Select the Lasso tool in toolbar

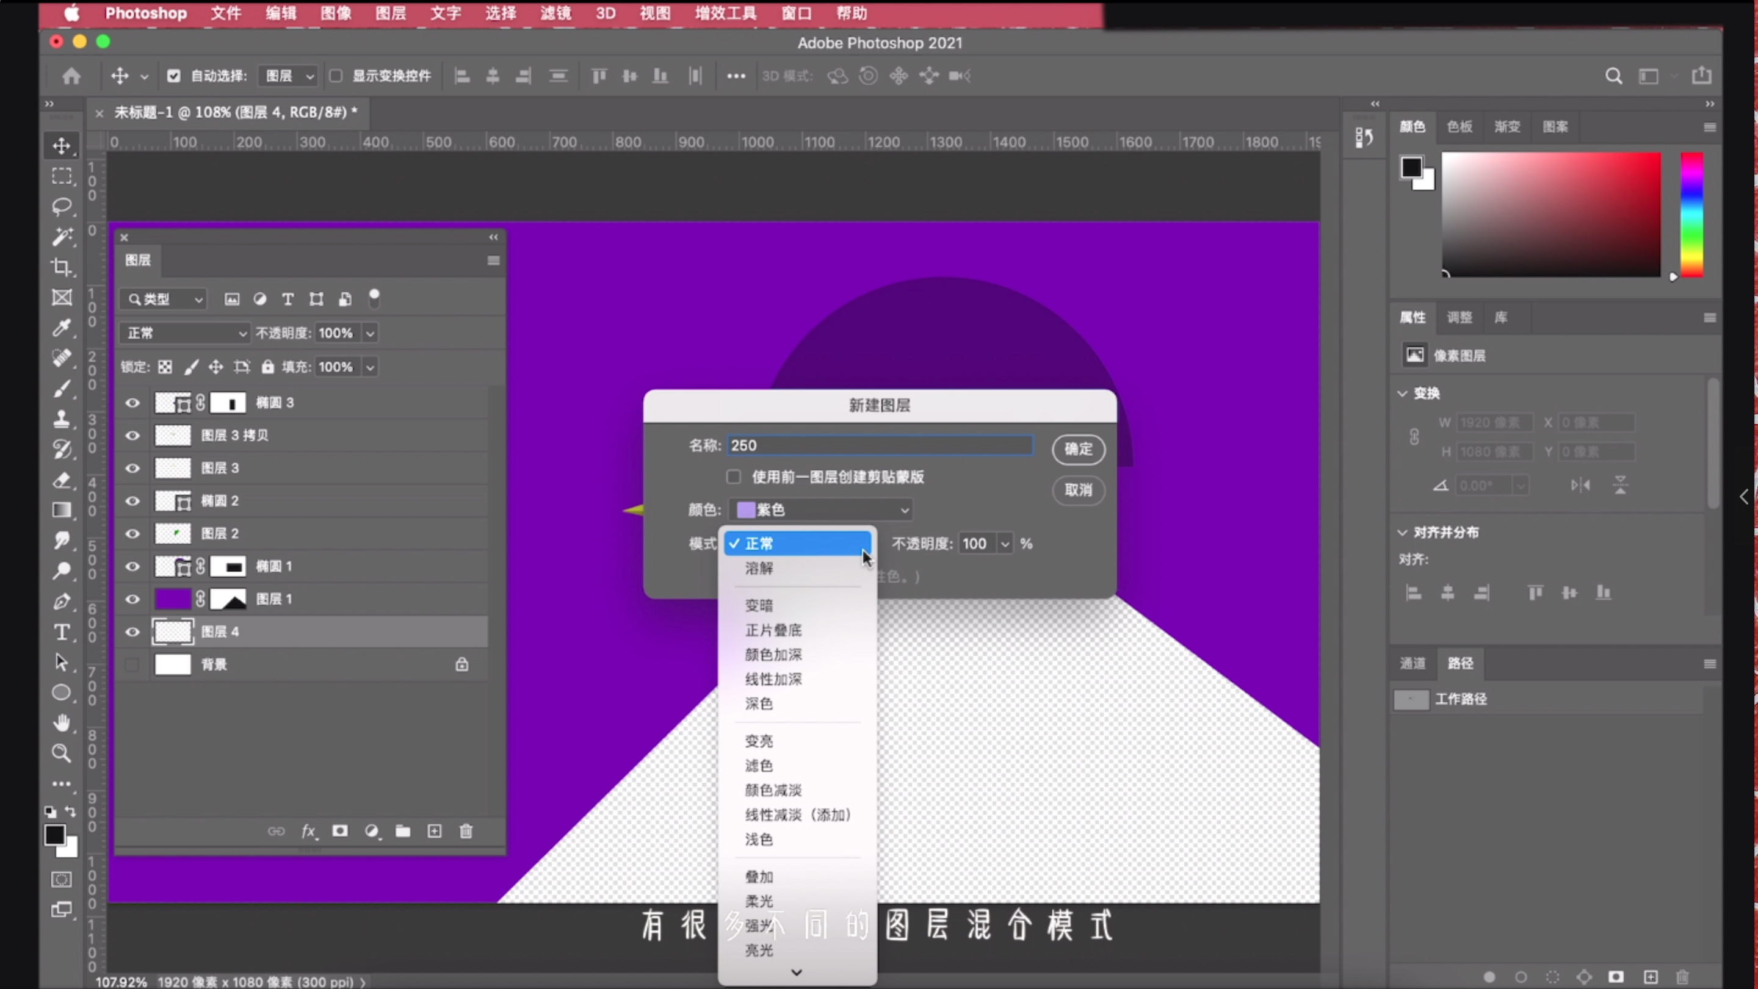click(62, 206)
